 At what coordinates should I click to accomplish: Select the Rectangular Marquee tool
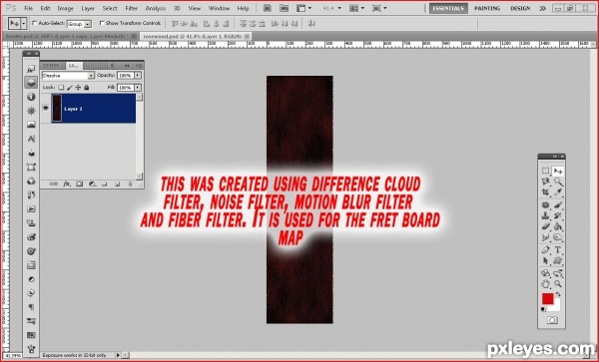(545, 171)
